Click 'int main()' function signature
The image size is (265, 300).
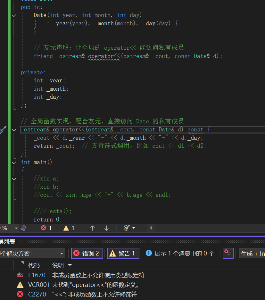(x=36, y=162)
